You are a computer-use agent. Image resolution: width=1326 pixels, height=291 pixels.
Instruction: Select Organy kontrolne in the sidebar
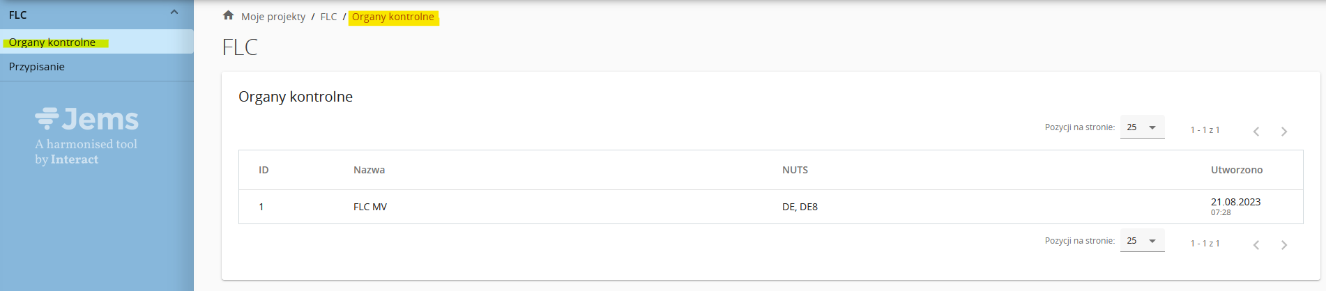[x=52, y=42]
